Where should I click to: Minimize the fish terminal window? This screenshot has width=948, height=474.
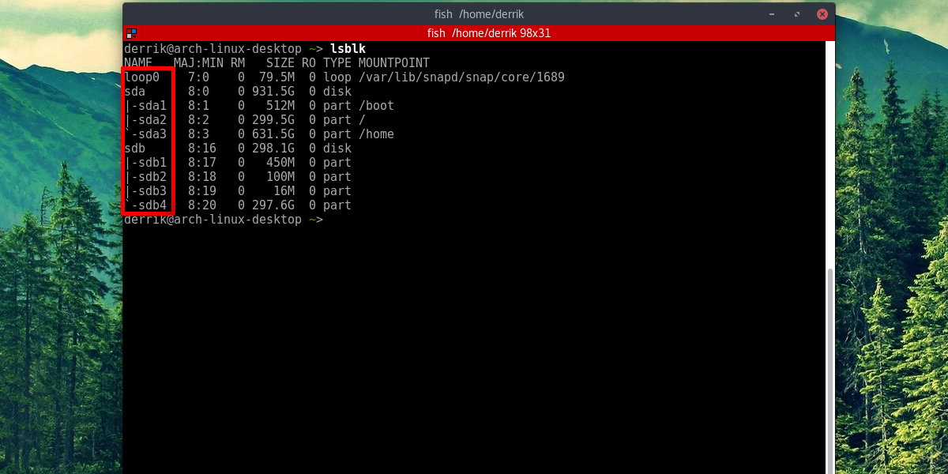(x=770, y=14)
